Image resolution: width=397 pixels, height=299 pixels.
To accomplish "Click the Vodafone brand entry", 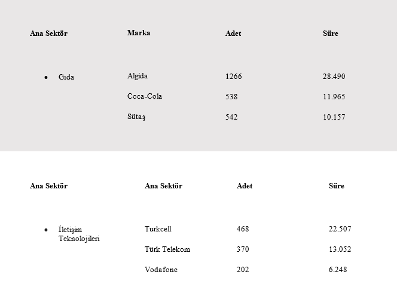I will [161, 269].
